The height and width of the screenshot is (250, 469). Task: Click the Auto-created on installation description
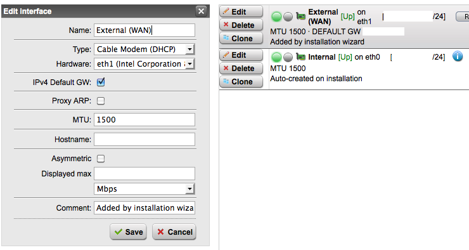tap(316, 79)
